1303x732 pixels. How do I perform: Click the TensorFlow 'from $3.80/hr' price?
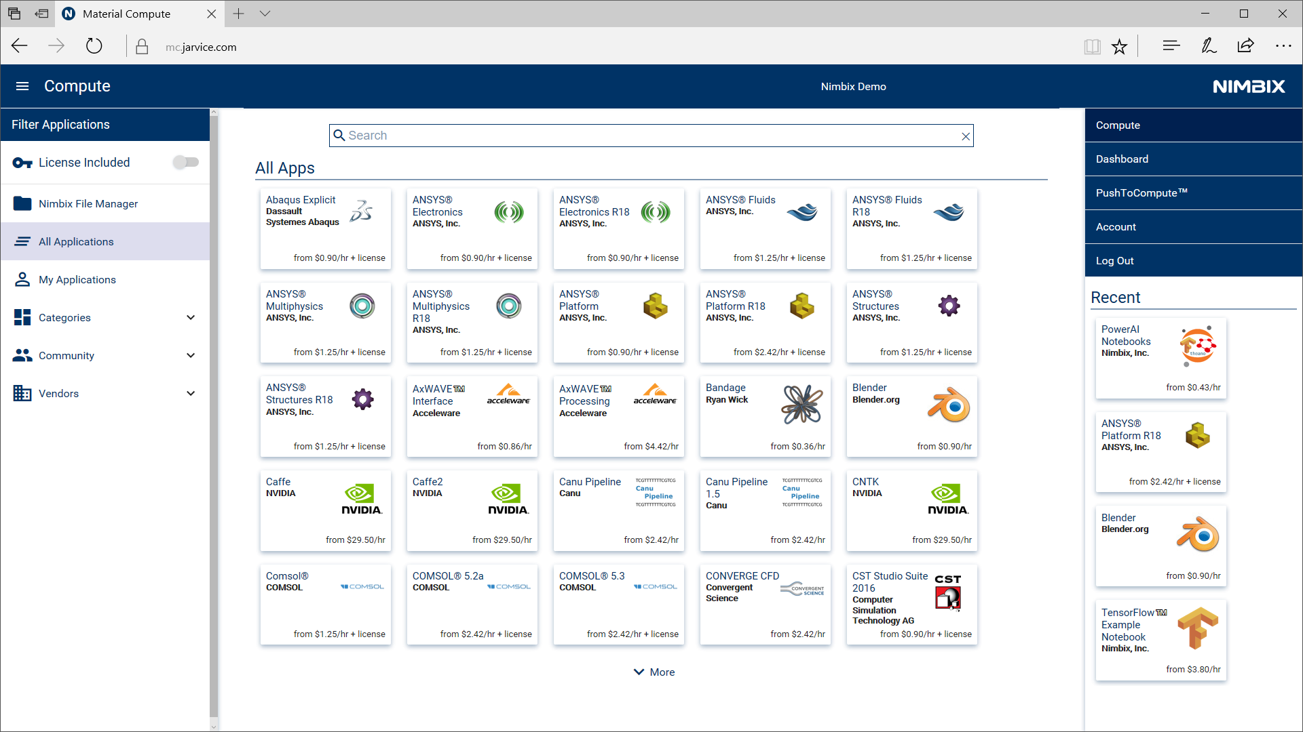[x=1193, y=670]
